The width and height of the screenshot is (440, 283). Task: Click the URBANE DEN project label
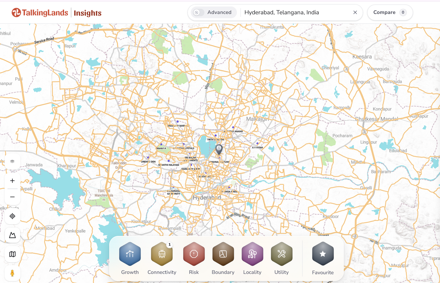coord(148,161)
